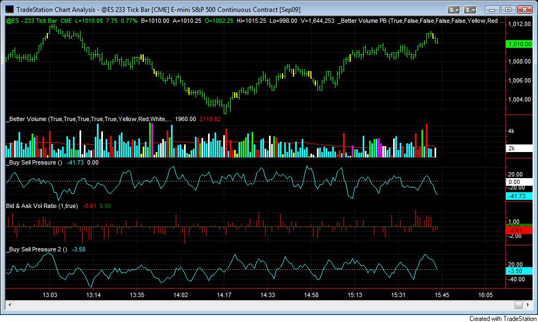Click the horizontal scrollbar right arrow

point(528,305)
